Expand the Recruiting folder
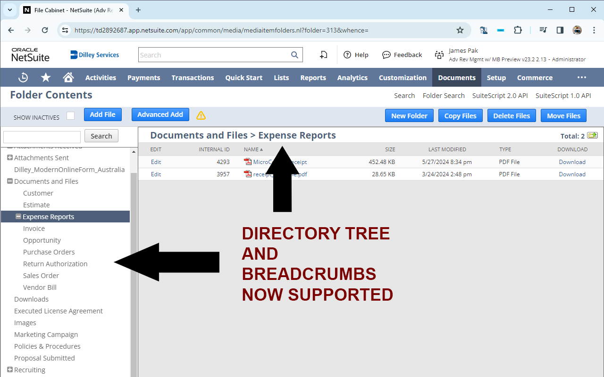Viewport: 604px width, 377px height. click(10, 369)
